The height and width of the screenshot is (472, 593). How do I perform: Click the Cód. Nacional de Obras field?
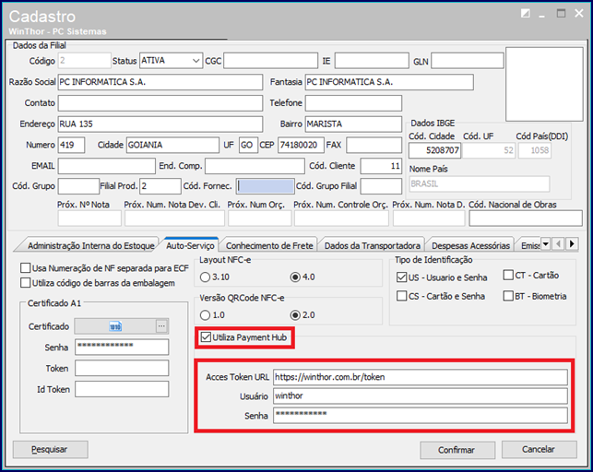[x=526, y=218]
